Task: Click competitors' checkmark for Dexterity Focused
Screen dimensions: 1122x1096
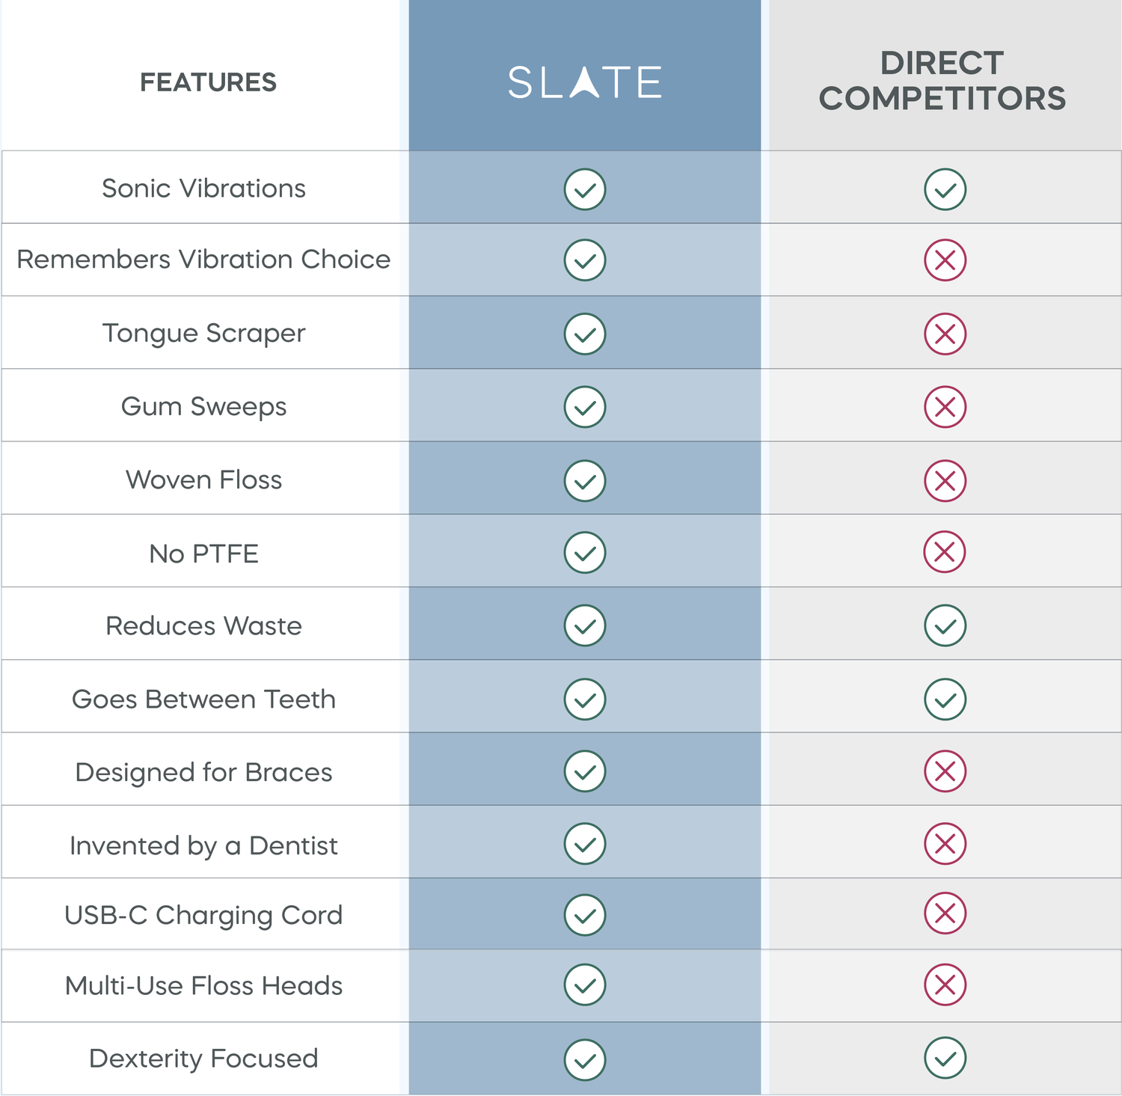Action: (945, 1058)
